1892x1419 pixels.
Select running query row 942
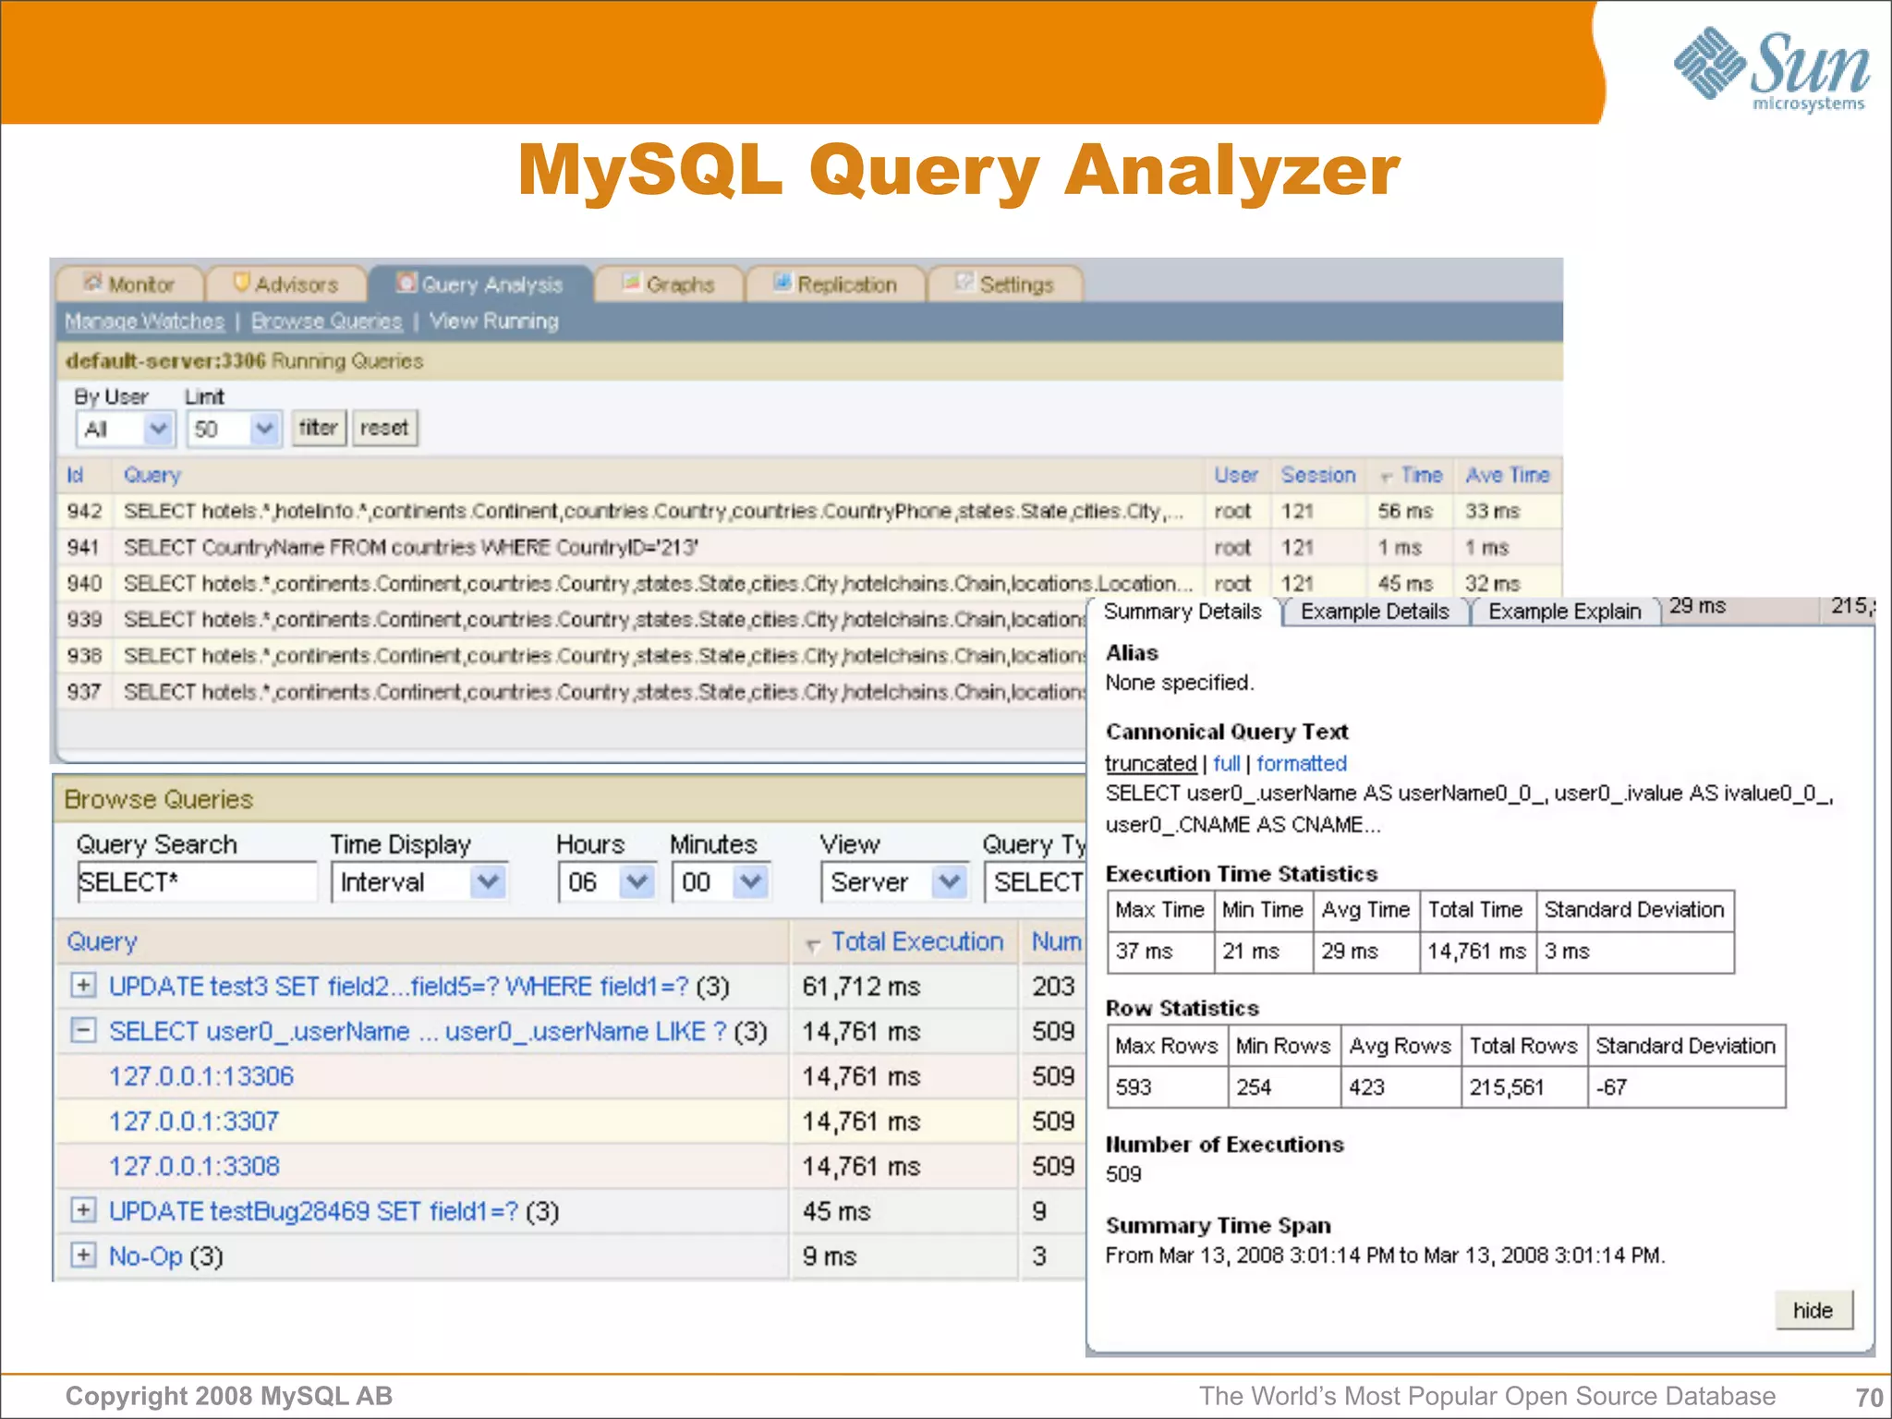[809, 511]
